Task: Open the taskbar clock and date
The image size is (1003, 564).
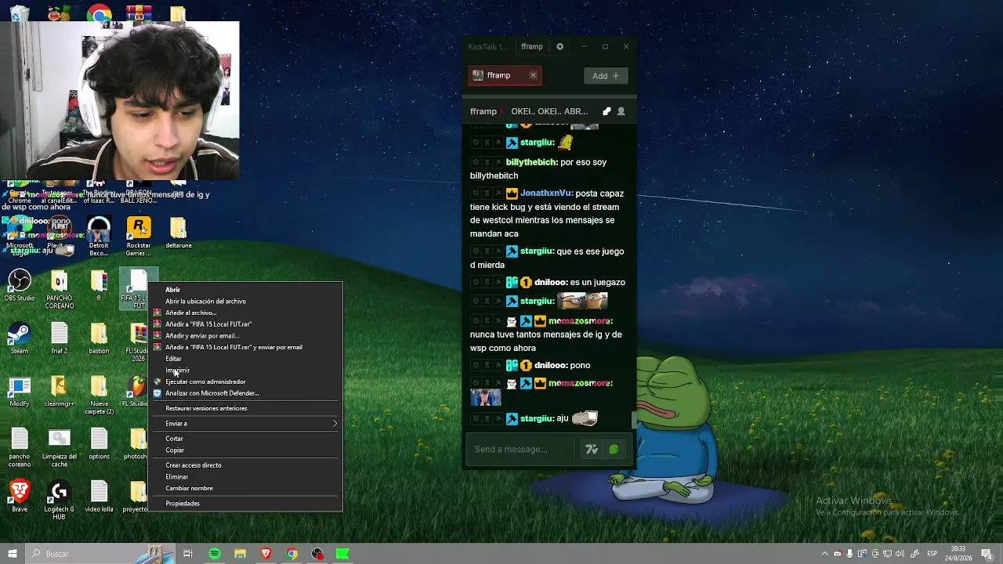Action: 958,554
